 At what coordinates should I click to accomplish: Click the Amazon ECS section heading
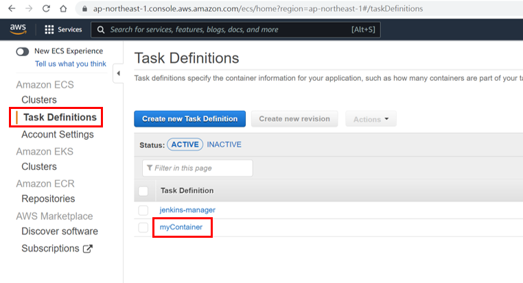[x=45, y=84]
